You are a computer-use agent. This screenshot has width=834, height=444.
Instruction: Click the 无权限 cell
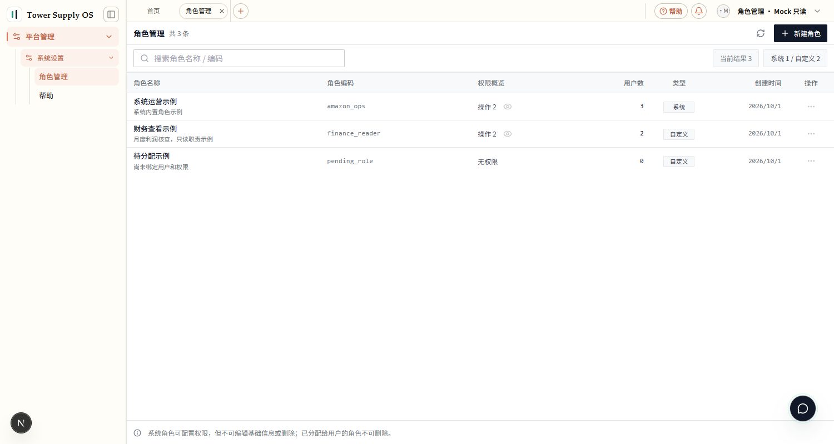tap(488, 162)
